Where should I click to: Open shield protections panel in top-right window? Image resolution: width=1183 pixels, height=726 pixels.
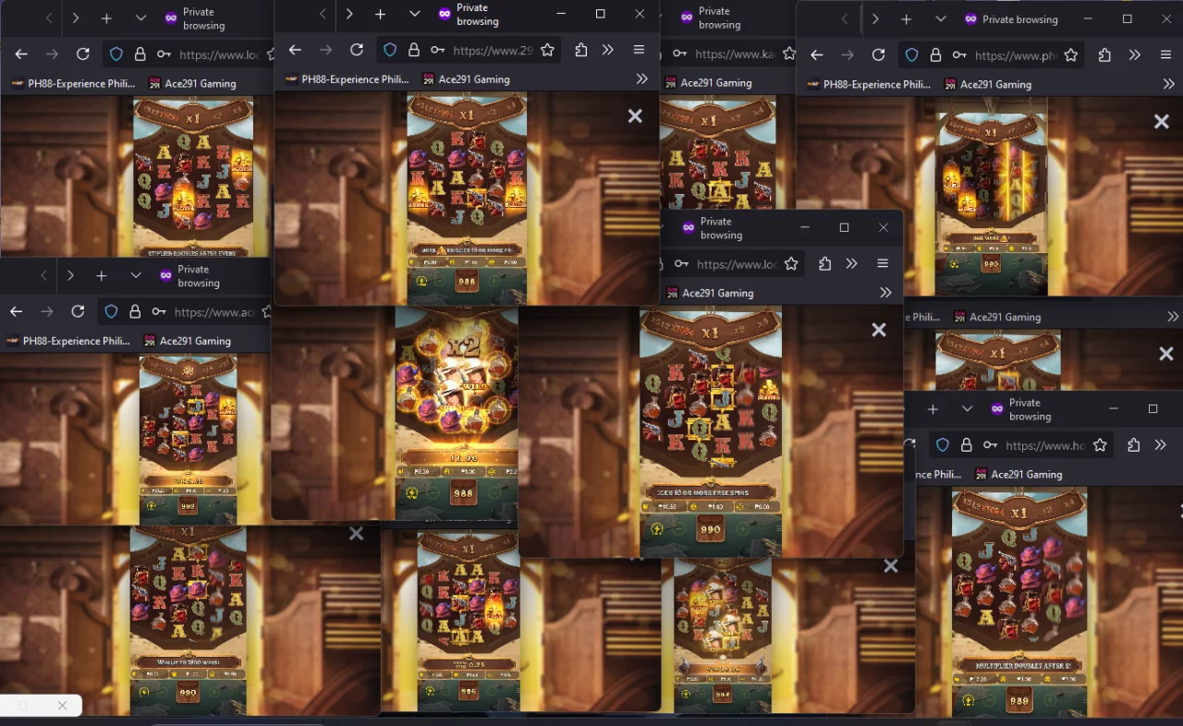pos(911,55)
